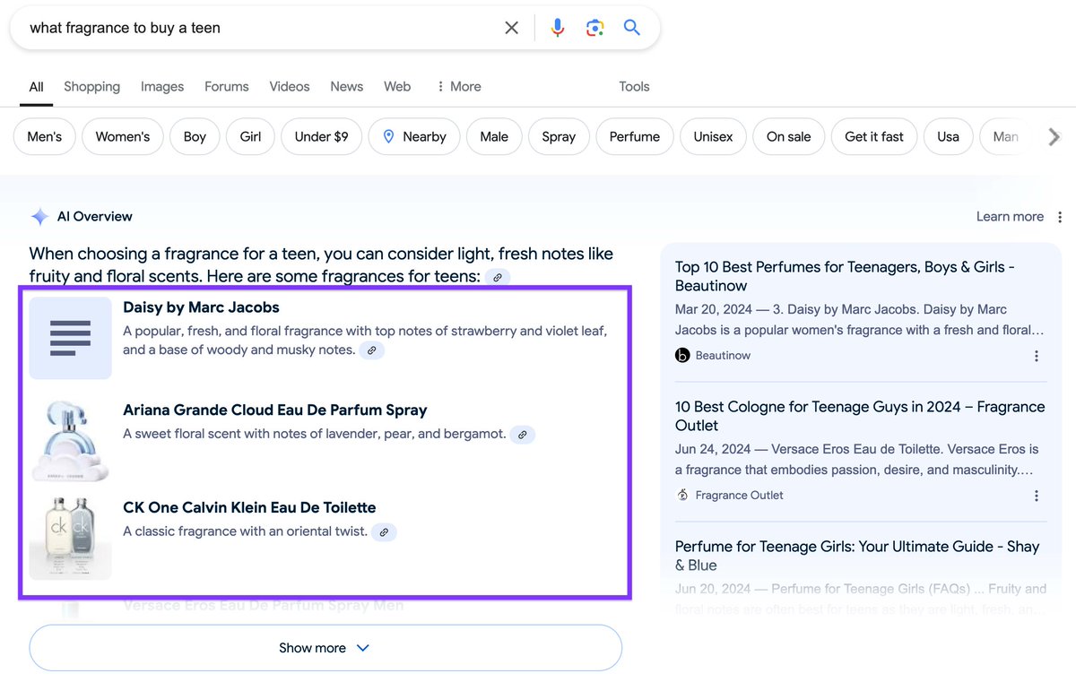Open the search Tools options

[634, 87]
